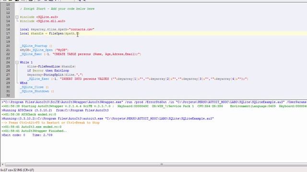Click the 'Press Ctrl+Alt+F5 to Restart' output line

pos(51,123)
